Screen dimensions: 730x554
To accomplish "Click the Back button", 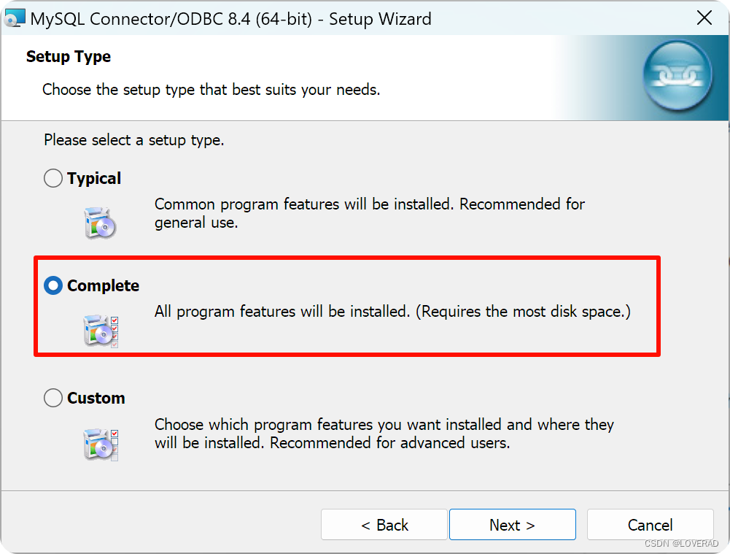I will tap(384, 524).
